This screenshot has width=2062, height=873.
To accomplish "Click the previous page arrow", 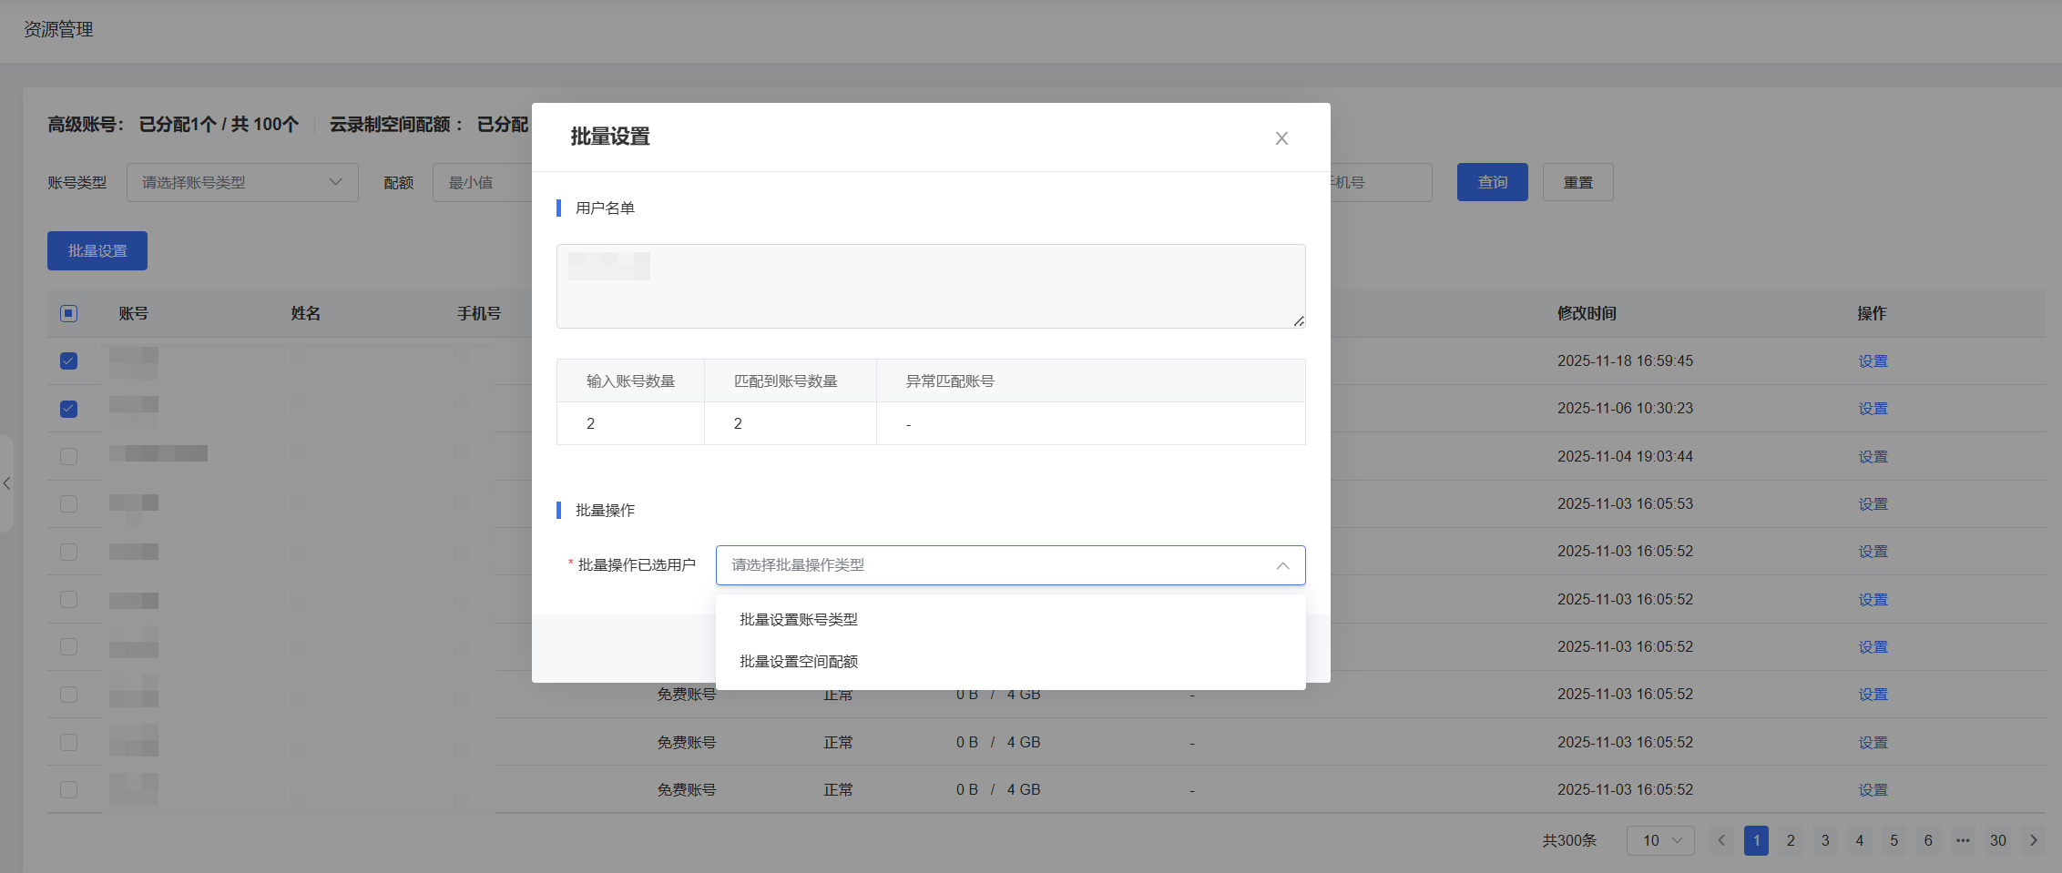I will (1721, 840).
